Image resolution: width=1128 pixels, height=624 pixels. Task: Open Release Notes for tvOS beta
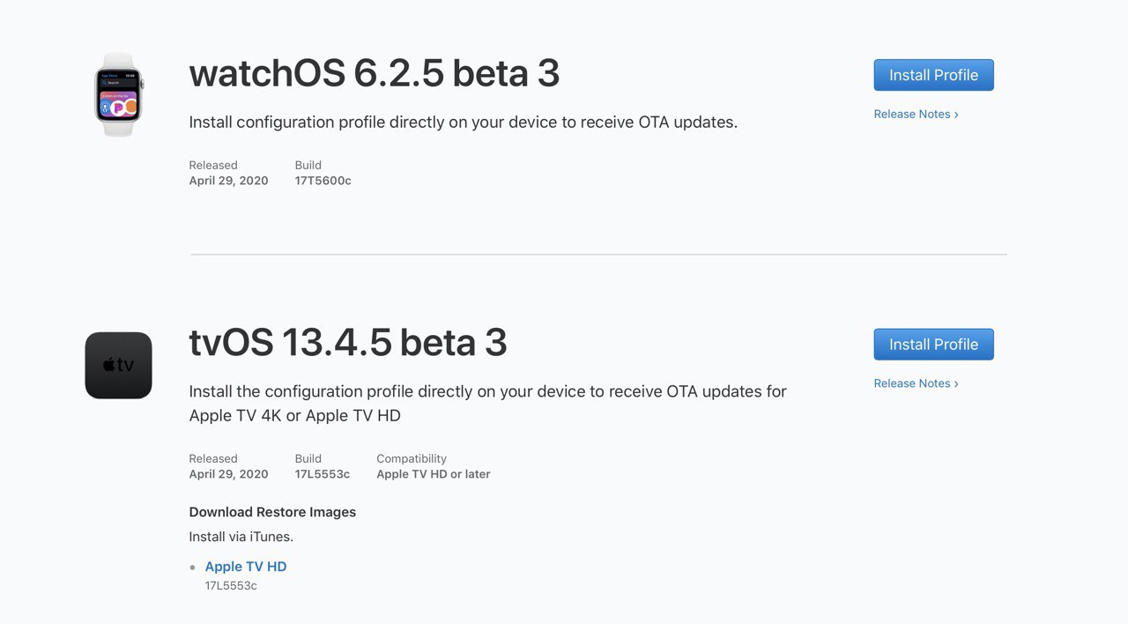pyautogui.click(x=916, y=383)
